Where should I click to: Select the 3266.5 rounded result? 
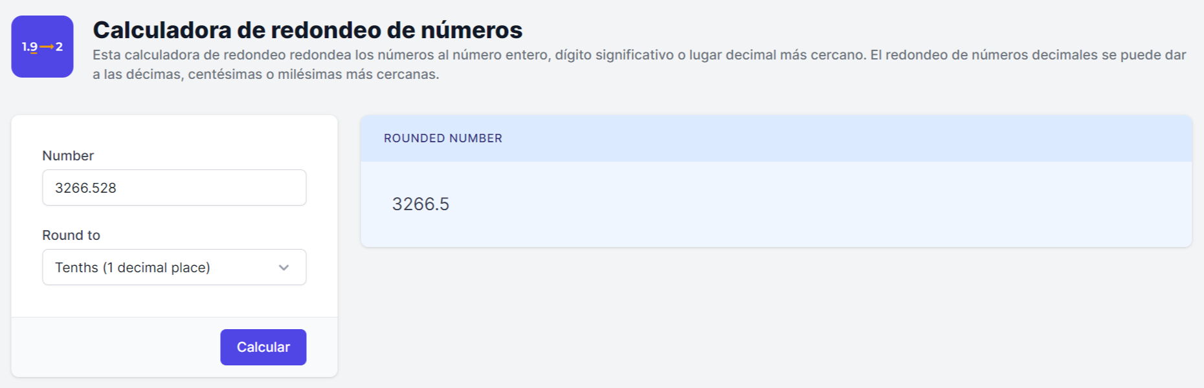pyautogui.click(x=421, y=204)
